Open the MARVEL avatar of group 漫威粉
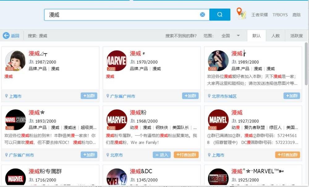Image resolution: width=309 pixels, height=187 pixels. pyautogui.click(x=117, y=120)
